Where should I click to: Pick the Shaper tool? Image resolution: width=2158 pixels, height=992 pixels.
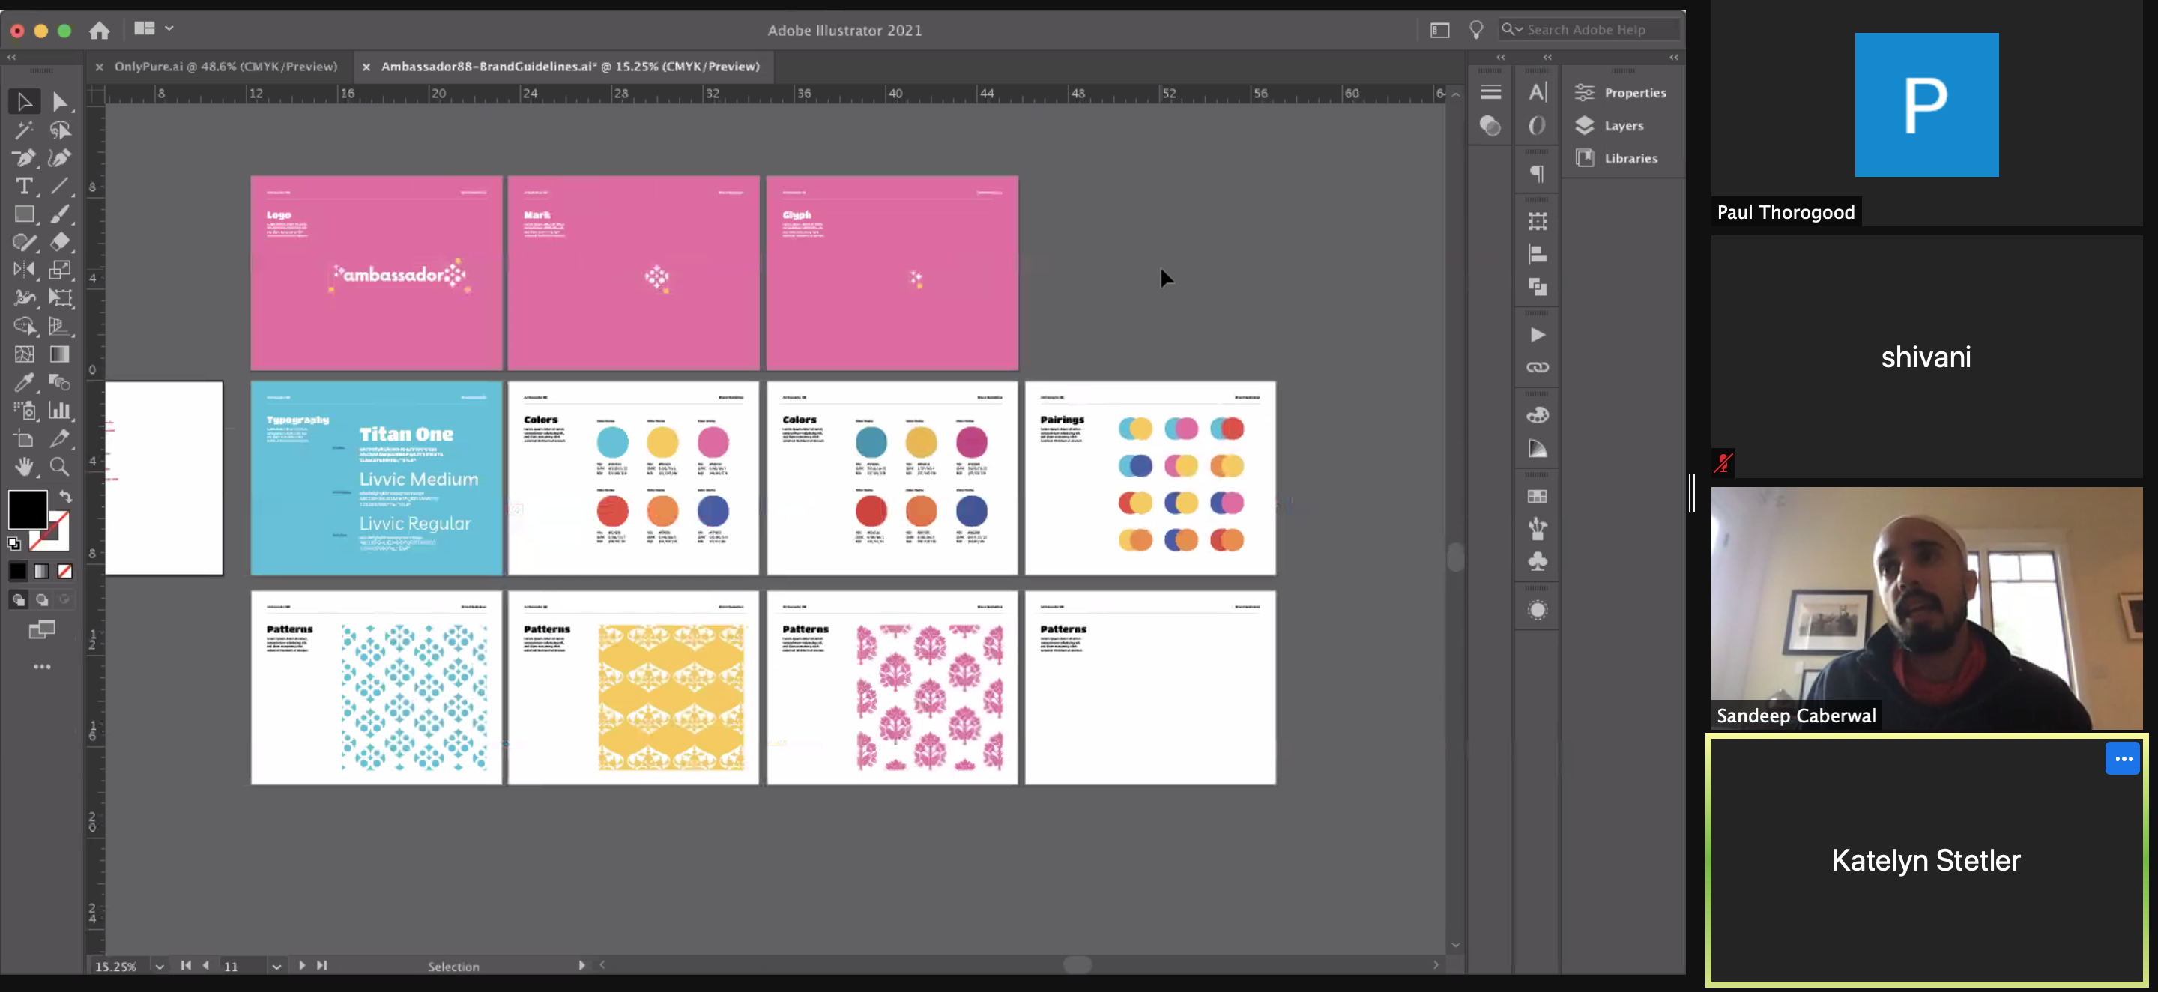(24, 242)
